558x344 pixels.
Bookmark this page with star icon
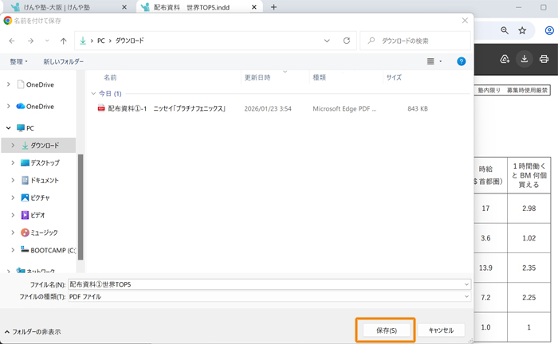coord(522,30)
